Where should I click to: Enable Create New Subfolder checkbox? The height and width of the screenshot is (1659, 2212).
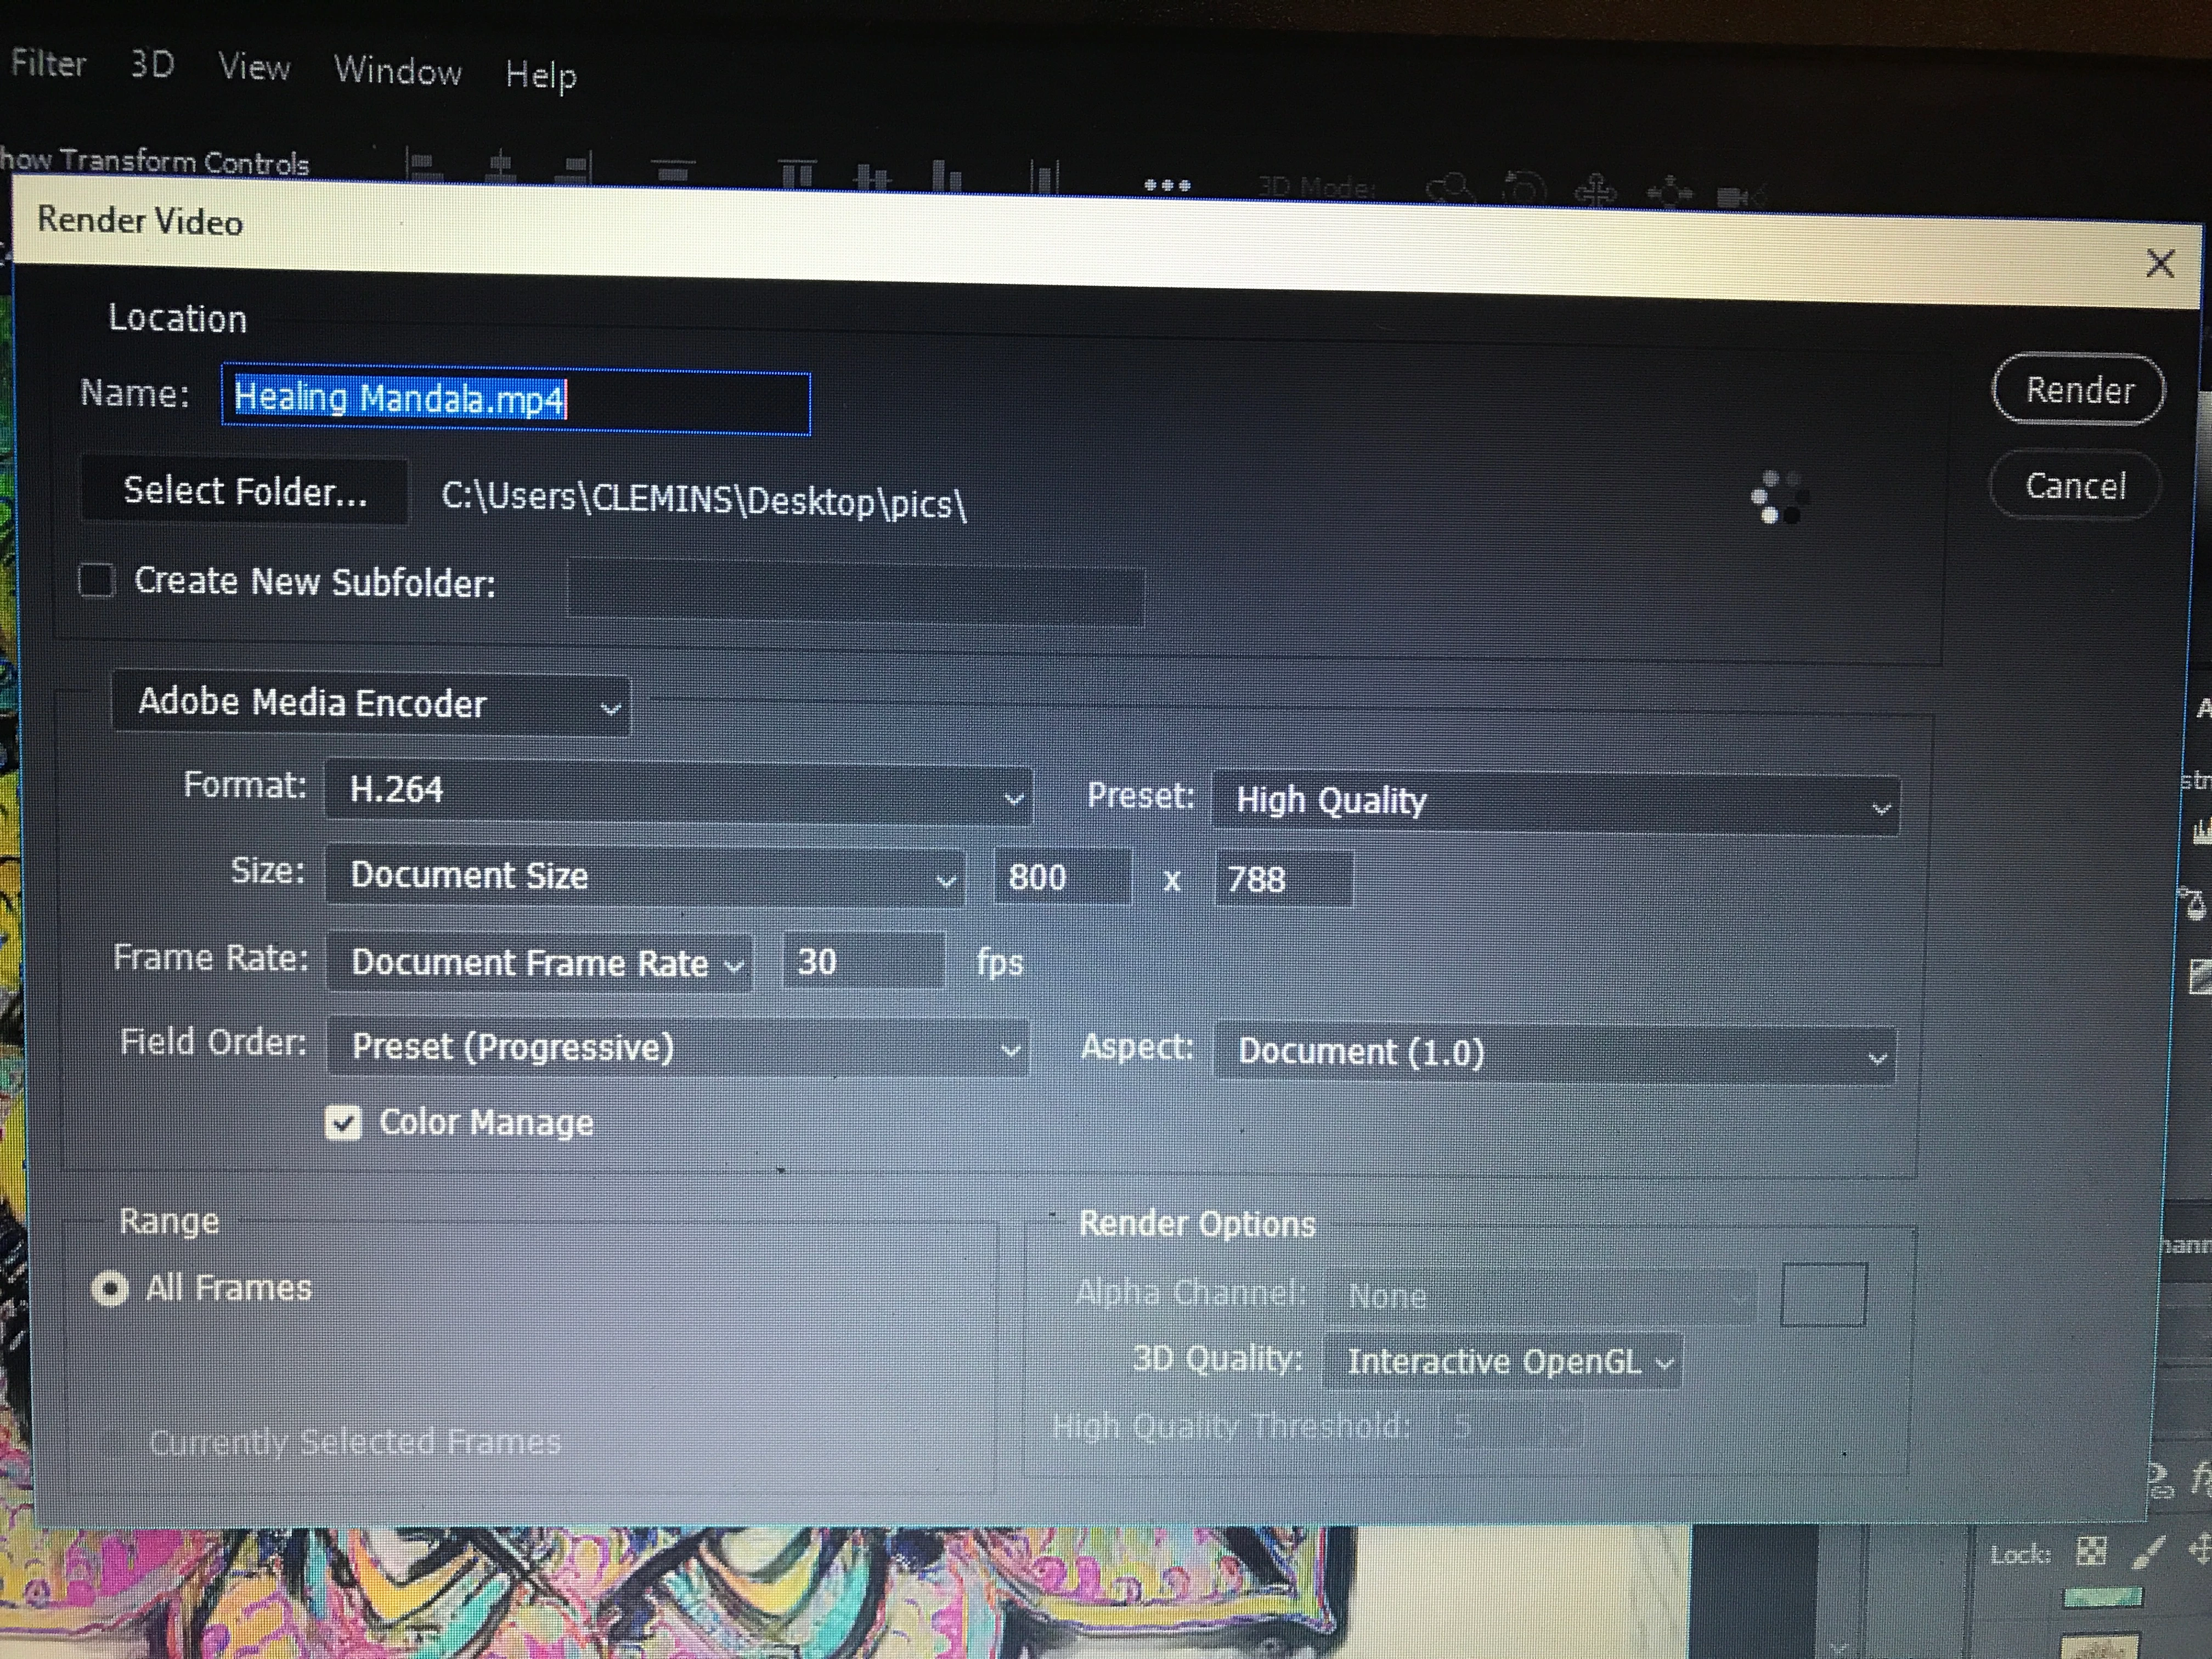(x=97, y=580)
